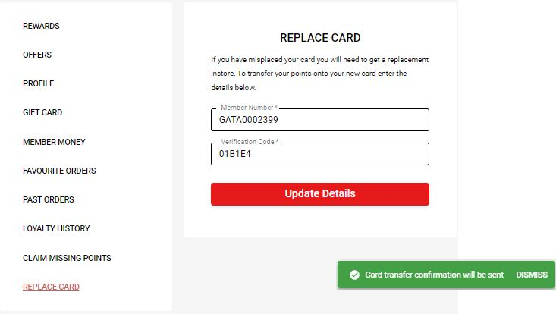Viewport: 556px width, 314px height.
Task: Focus the Member Number input field
Action: click(320, 120)
